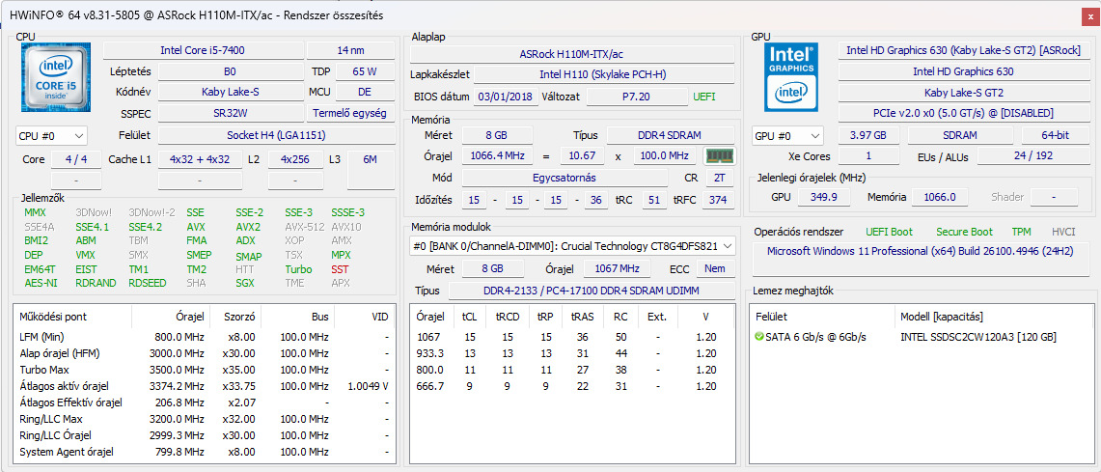Click the DDR4 SDRAM memory type field
The image size is (1101, 472).
(x=670, y=135)
